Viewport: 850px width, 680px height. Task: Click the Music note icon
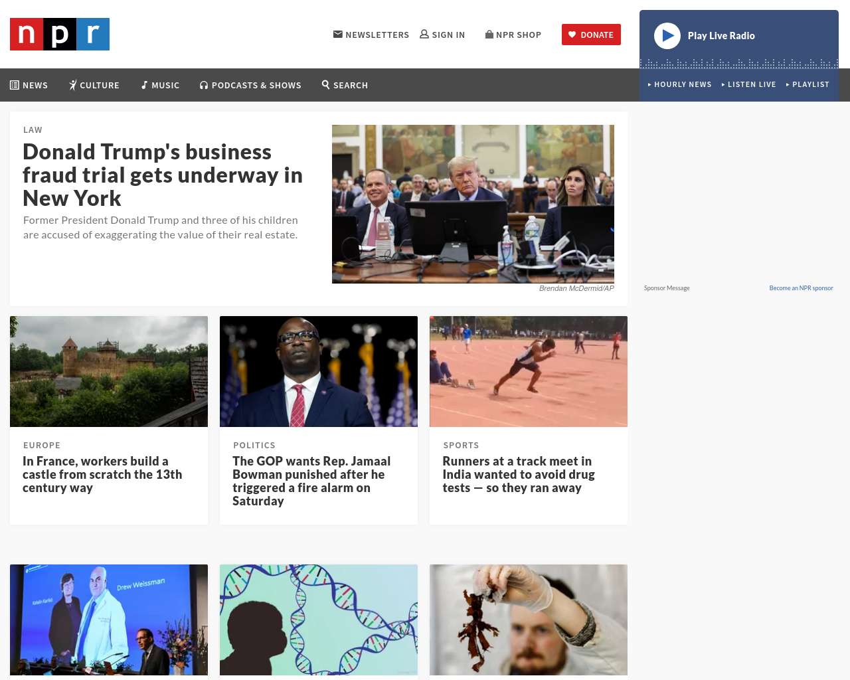coord(144,85)
